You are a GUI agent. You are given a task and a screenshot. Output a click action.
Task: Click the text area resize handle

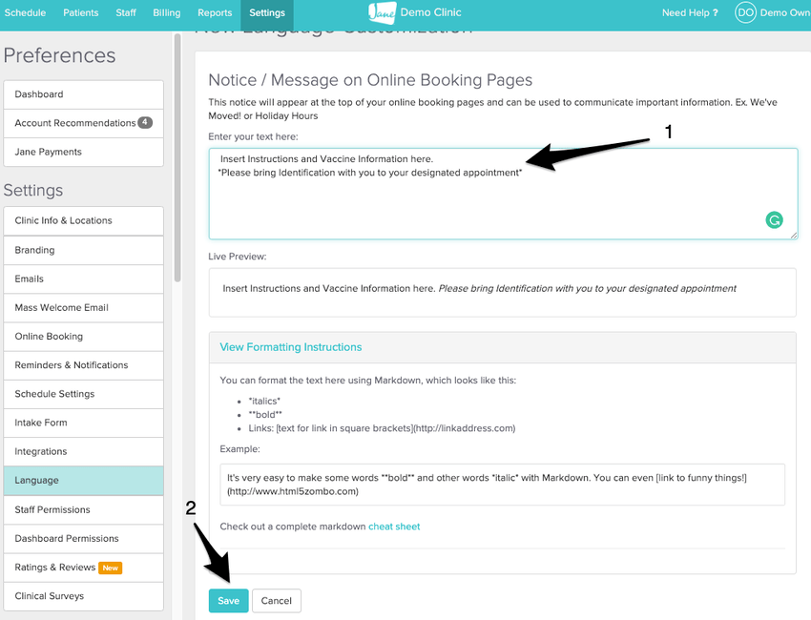pos(794,236)
